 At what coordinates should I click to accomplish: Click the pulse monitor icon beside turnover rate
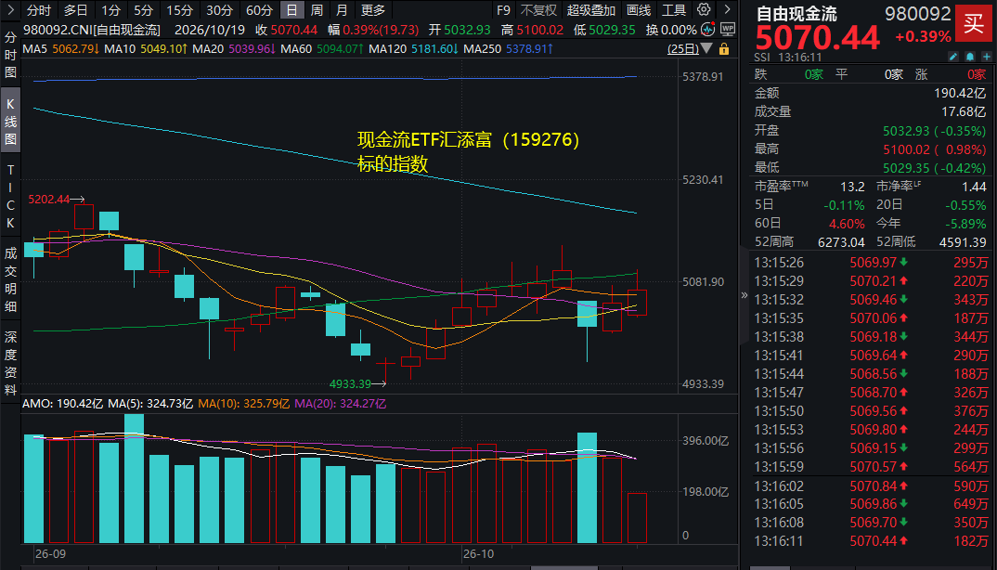pos(707,30)
